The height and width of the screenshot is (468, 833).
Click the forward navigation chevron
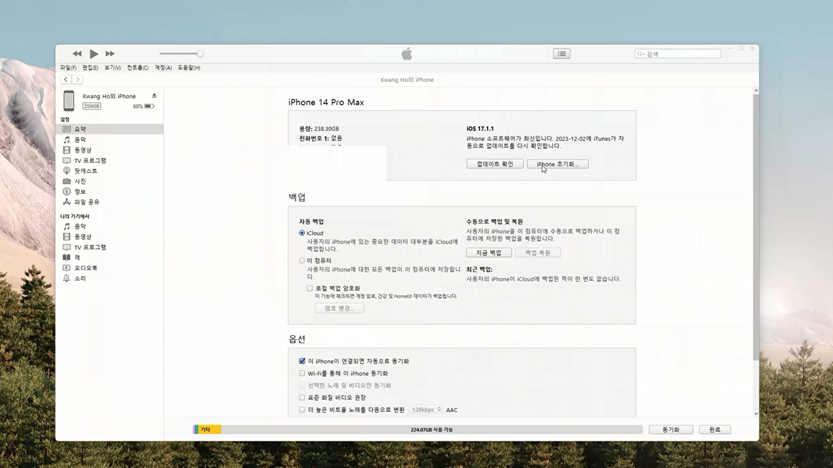(x=78, y=79)
